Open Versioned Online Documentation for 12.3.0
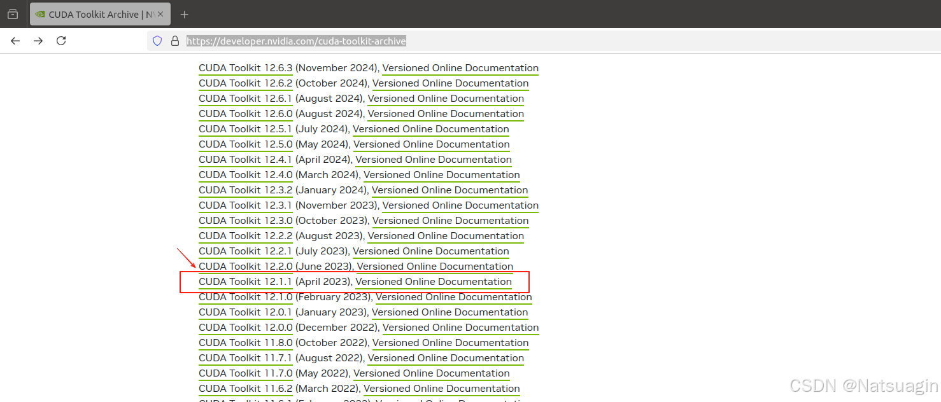This screenshot has width=941, height=402. (x=451, y=221)
